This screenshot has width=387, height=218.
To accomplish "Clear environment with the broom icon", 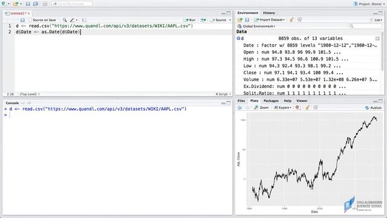I will click(x=291, y=20).
